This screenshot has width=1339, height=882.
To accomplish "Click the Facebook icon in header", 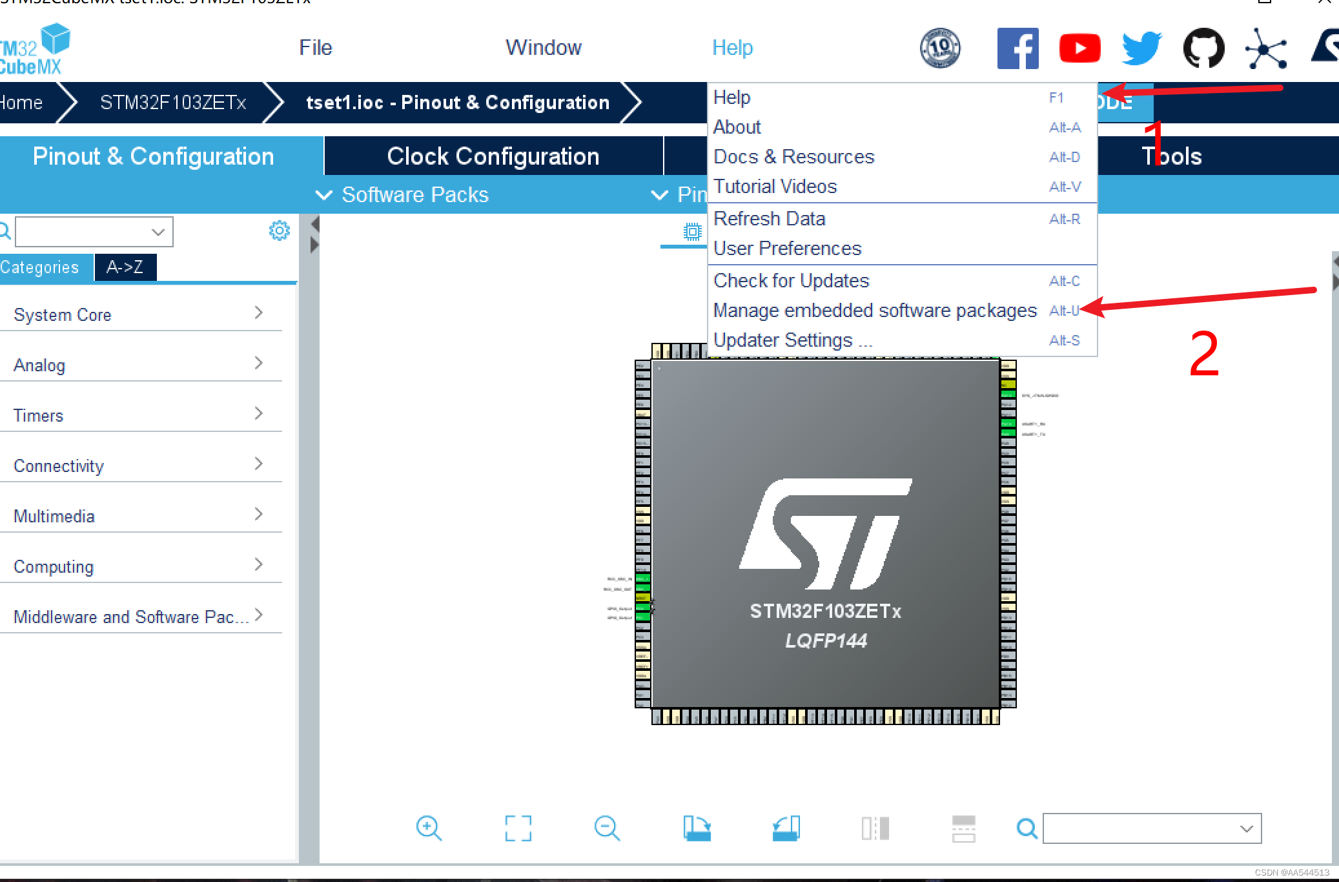I will [x=1017, y=48].
